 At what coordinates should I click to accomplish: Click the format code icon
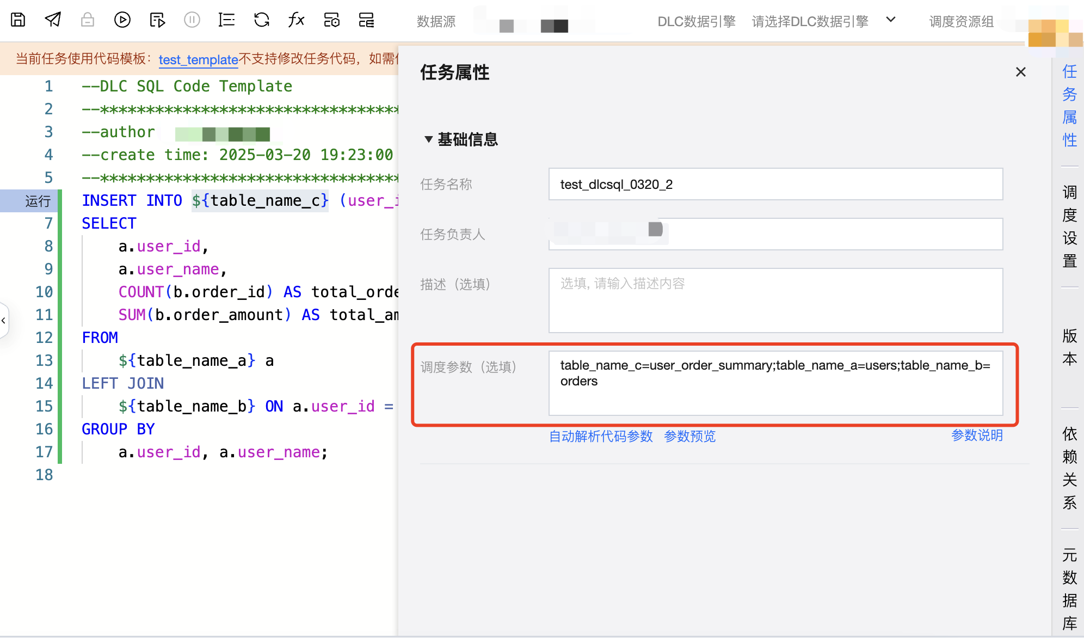click(226, 20)
